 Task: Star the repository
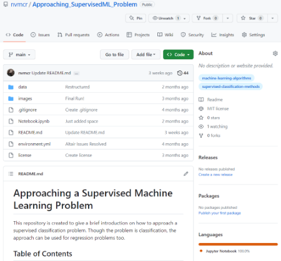coord(252,18)
